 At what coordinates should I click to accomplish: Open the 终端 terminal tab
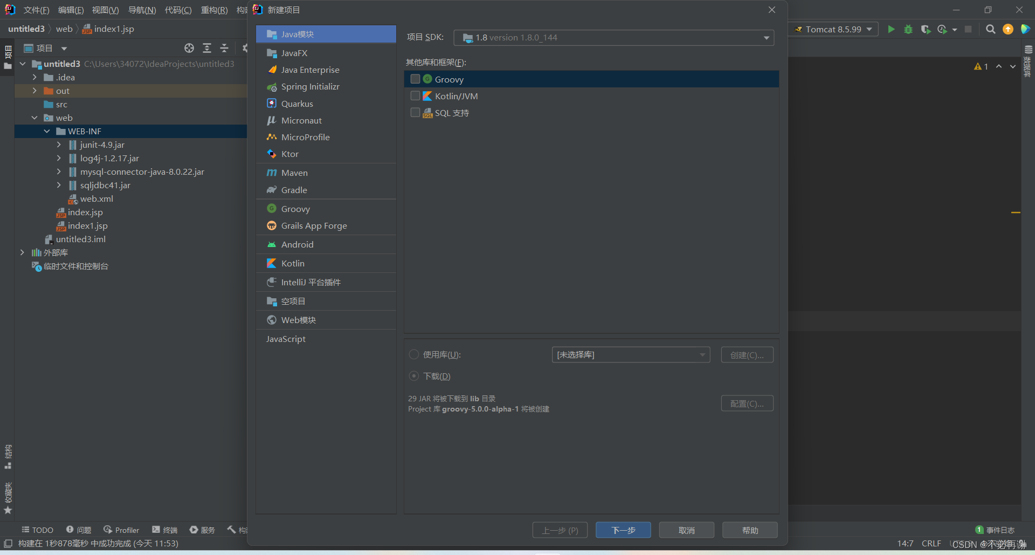165,530
